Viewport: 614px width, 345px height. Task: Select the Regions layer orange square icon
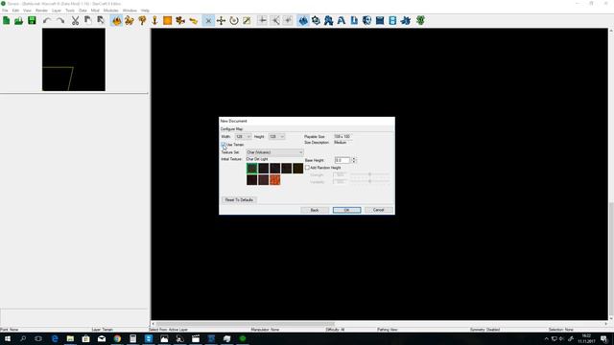pos(168,21)
